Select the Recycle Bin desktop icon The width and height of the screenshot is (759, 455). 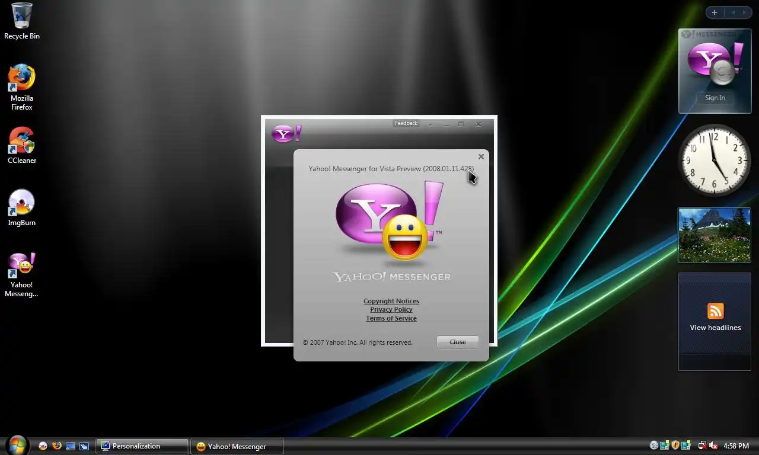(22, 21)
